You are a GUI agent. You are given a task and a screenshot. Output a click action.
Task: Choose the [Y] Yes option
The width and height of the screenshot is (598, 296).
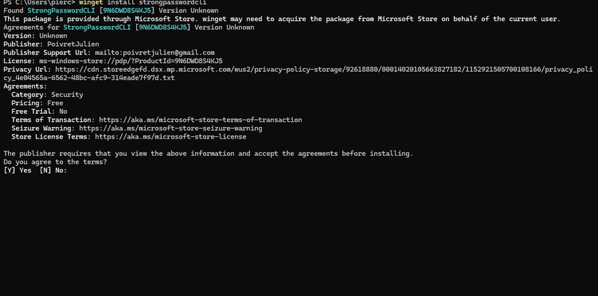tap(17, 170)
